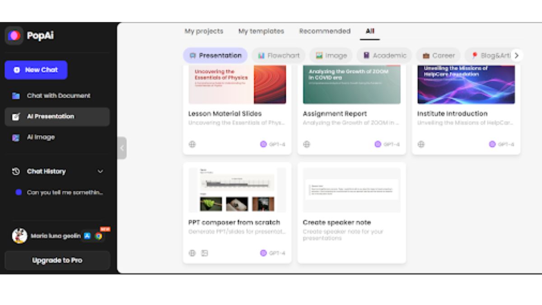Collapse the sidebar with the arrow handle
Viewport: 542px width, 305px height.
click(x=121, y=148)
